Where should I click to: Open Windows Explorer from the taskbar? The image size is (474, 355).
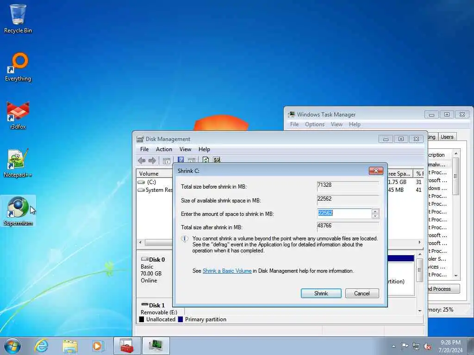pyautogui.click(x=70, y=346)
